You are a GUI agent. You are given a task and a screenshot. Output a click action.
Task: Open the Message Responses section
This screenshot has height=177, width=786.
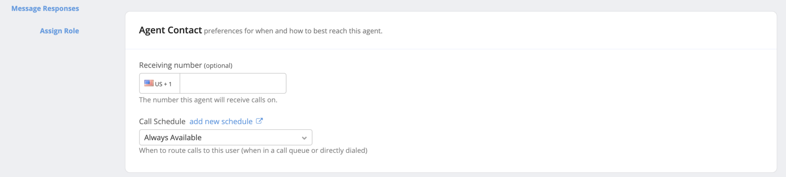(x=45, y=8)
